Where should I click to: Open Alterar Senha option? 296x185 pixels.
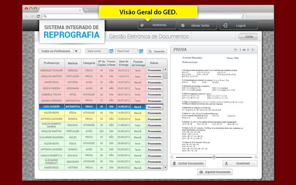pos(198,26)
